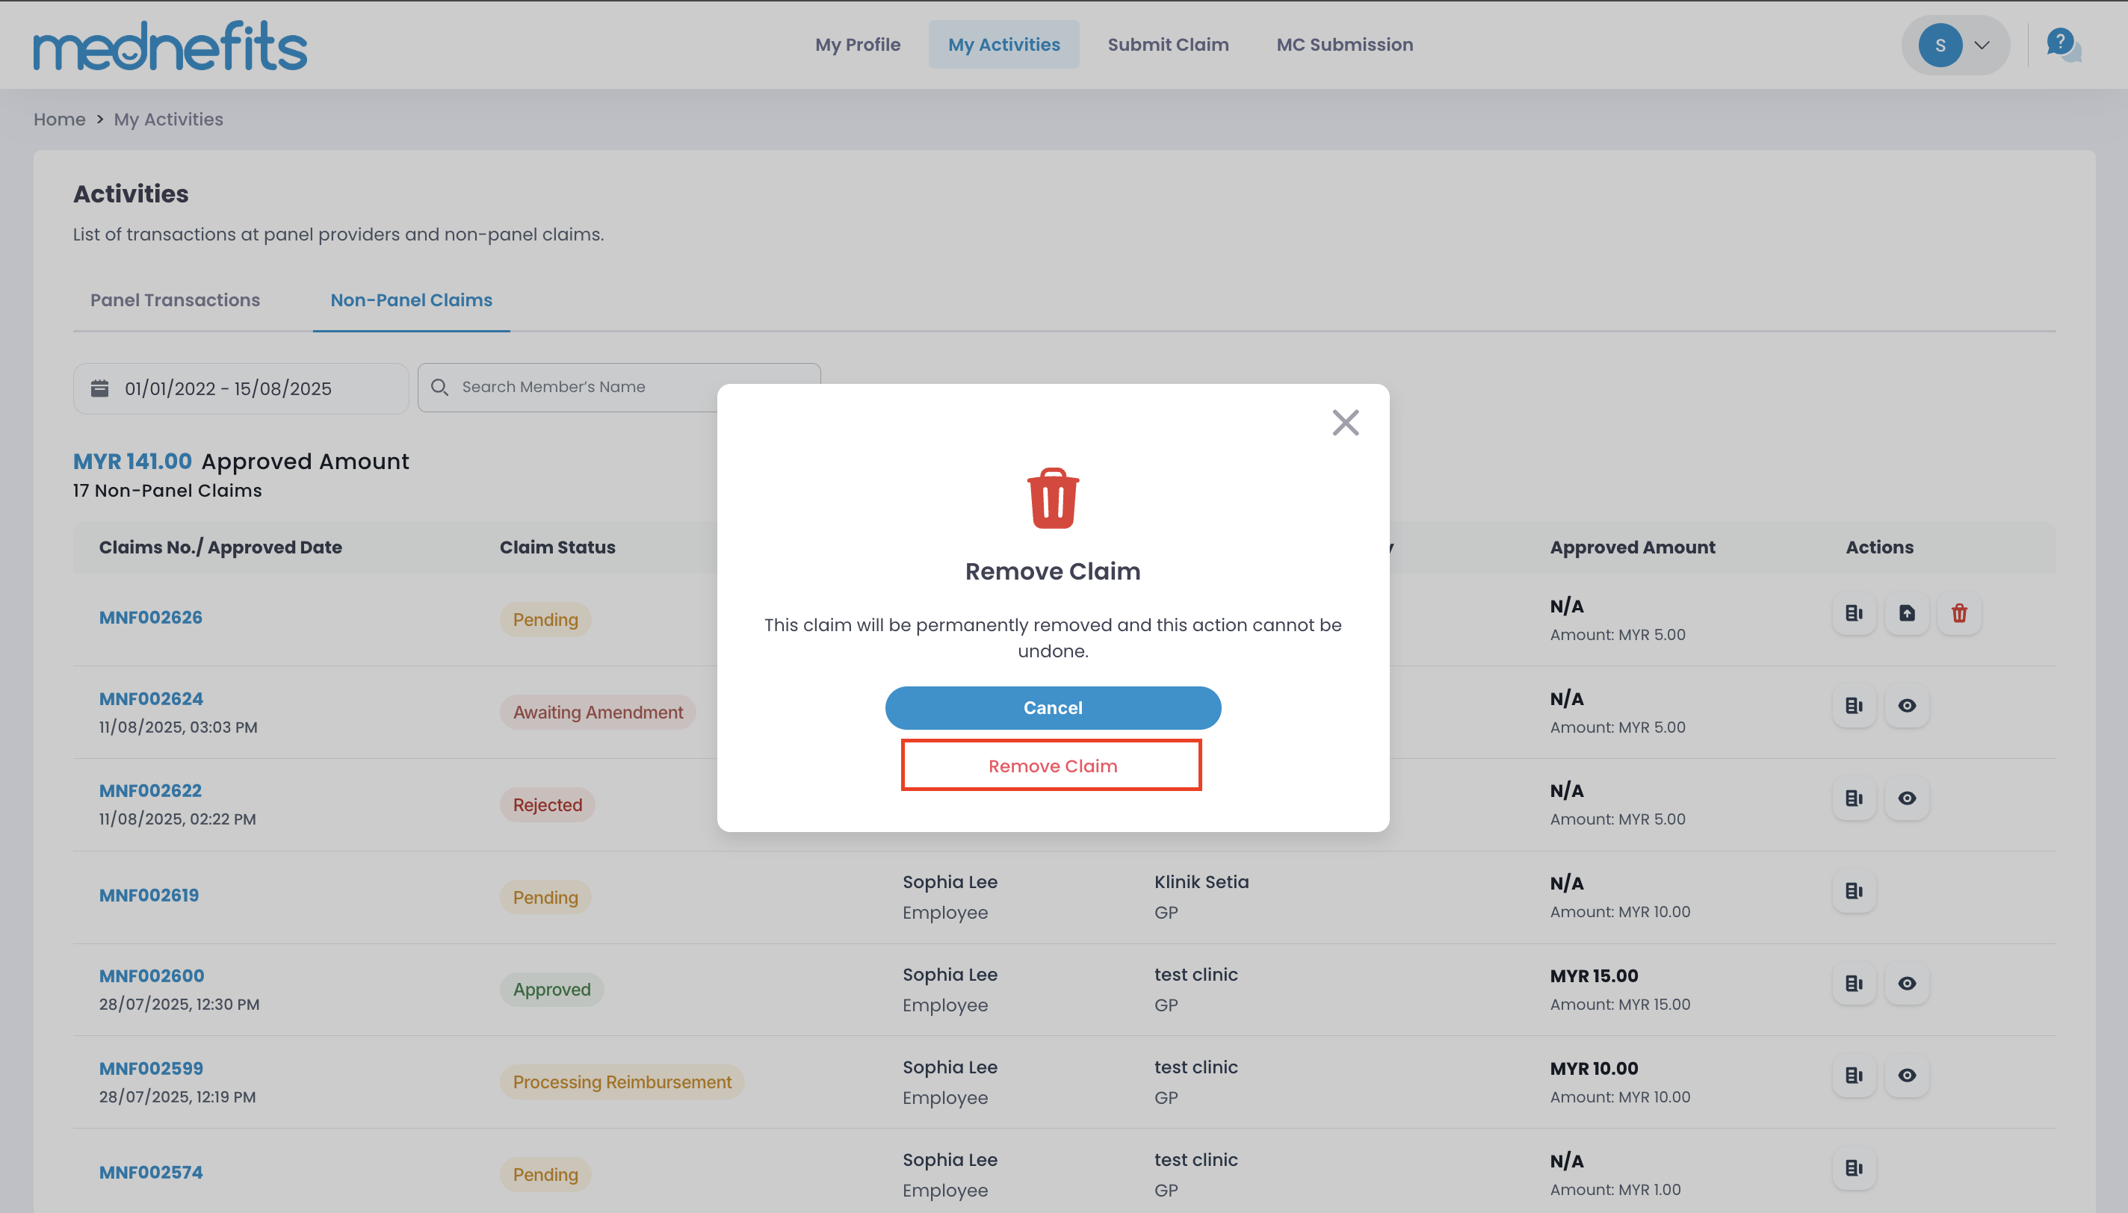The width and height of the screenshot is (2128, 1213).
Task: Click the Actions column header
Action: [1879, 547]
